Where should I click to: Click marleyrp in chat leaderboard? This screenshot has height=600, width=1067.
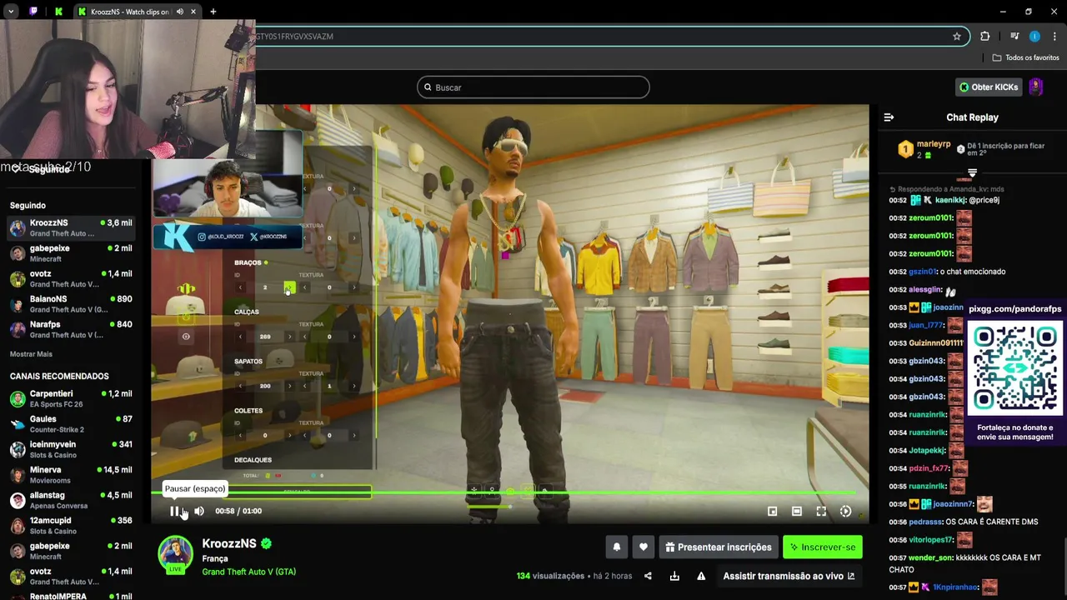click(x=934, y=144)
